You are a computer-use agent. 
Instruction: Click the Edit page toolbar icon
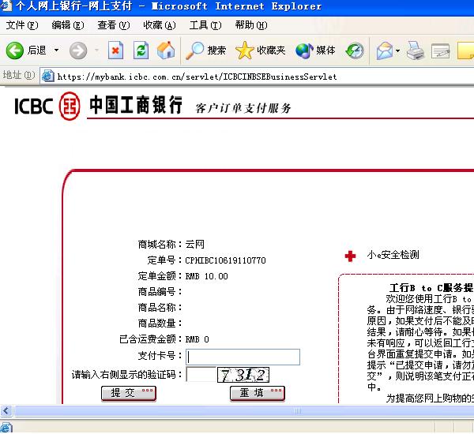(441, 51)
